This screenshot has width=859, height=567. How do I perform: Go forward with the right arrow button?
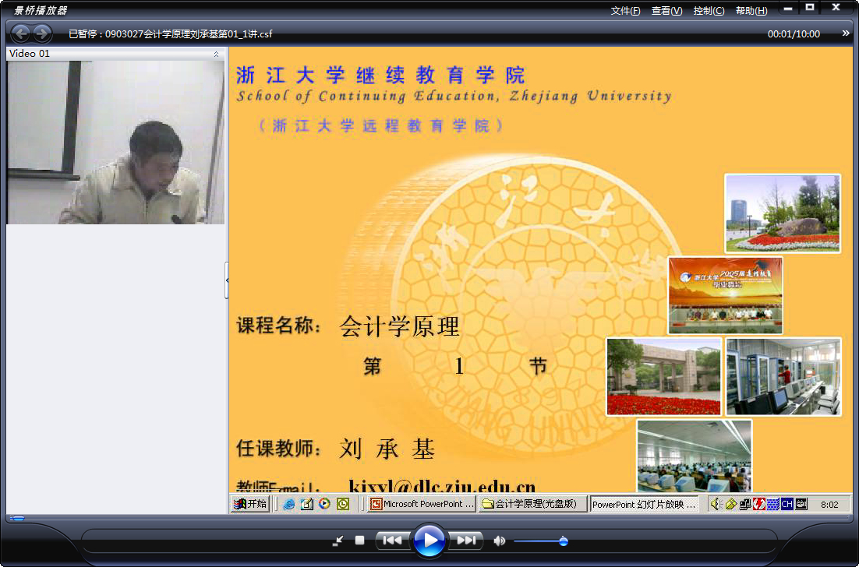[x=42, y=33]
